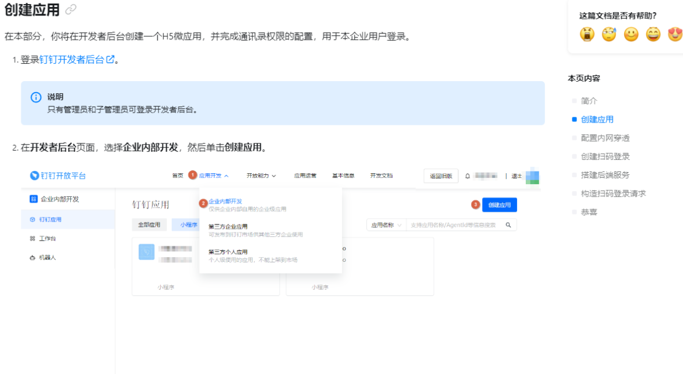Click the 钉钉应用 sidebar icon
This screenshot has width=683, height=374.
[x=32, y=219]
